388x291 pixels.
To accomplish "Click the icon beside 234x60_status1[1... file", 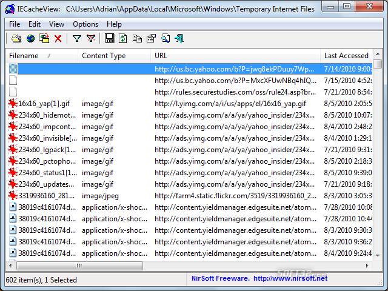I will point(13,172).
